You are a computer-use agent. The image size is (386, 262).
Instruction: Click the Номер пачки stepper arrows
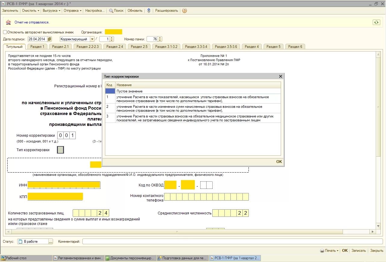coord(160,39)
